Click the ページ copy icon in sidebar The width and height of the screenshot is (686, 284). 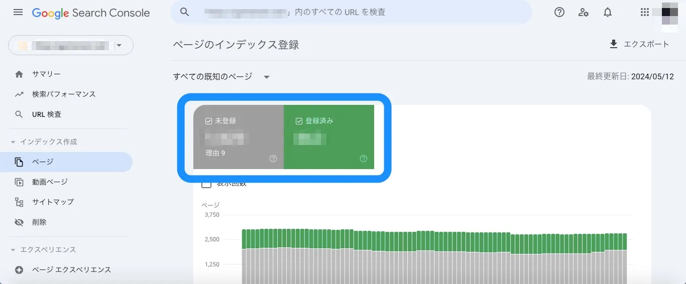[19, 162]
